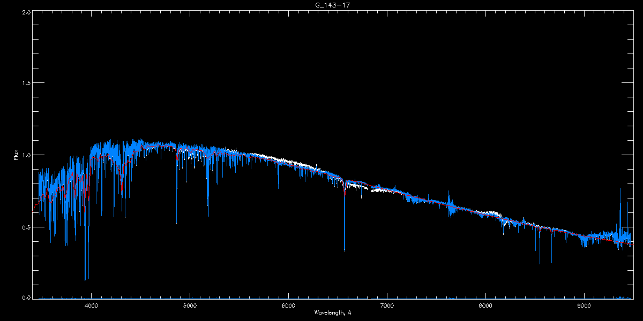Click the 0.0 flux tick label
This screenshot has height=321, width=643.
[x=26, y=297]
